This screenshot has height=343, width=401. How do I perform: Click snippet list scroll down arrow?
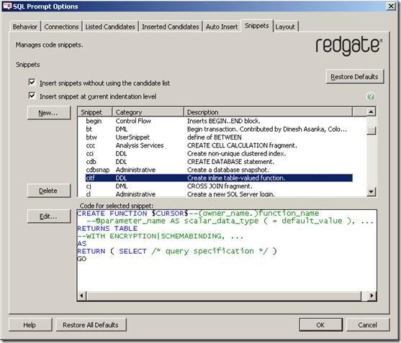pos(371,191)
